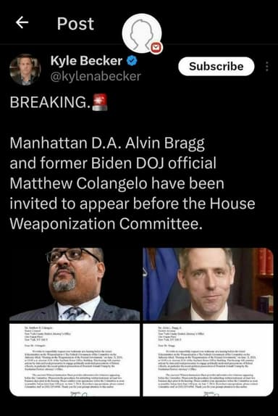Click the red mail badge icon
The image size is (278, 416).
pos(156,48)
